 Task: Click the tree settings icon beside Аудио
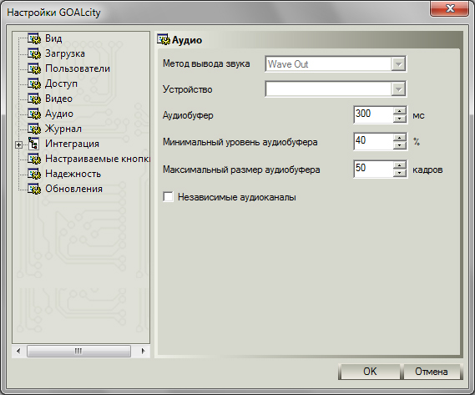coord(34,114)
